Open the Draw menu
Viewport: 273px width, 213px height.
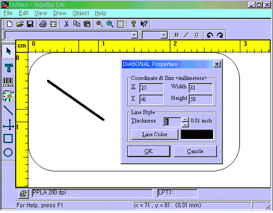60,13
